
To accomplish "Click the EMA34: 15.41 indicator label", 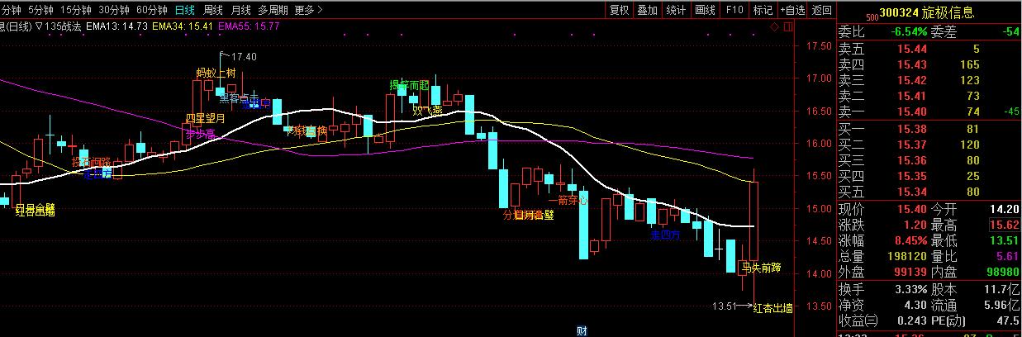I will tap(183, 26).
